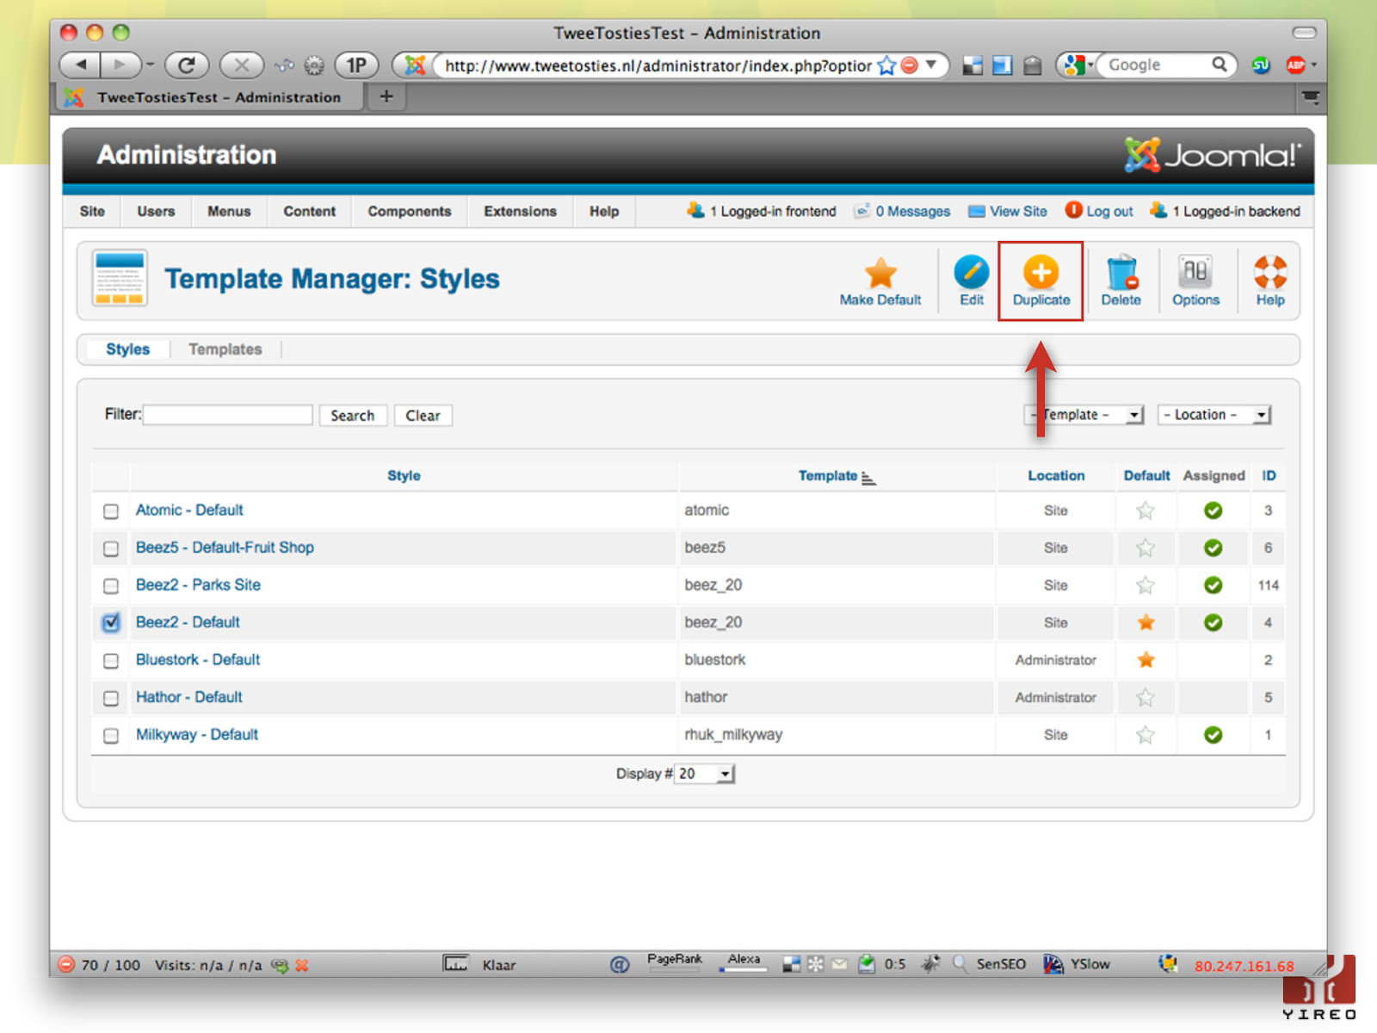Viewport: 1377px width, 1033px height.
Task: Set Atomic - Default as default star
Action: point(1145,510)
